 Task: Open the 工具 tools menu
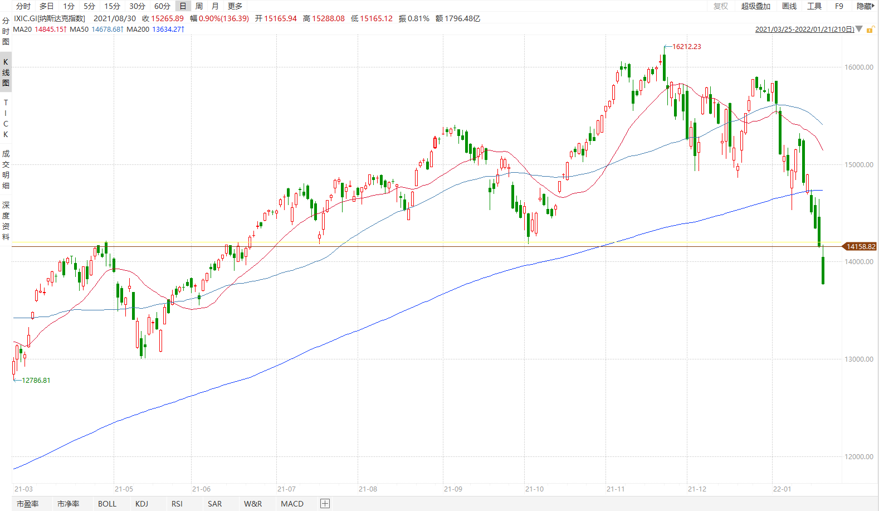pyautogui.click(x=814, y=6)
